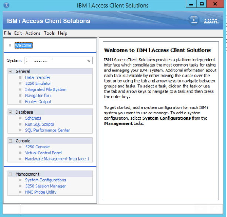The width and height of the screenshot is (227, 217).
Task: Open the Edit menu
Action: pyautogui.click(x=18, y=33)
